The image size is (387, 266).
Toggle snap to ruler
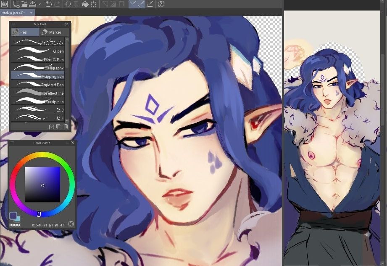[133, 4]
